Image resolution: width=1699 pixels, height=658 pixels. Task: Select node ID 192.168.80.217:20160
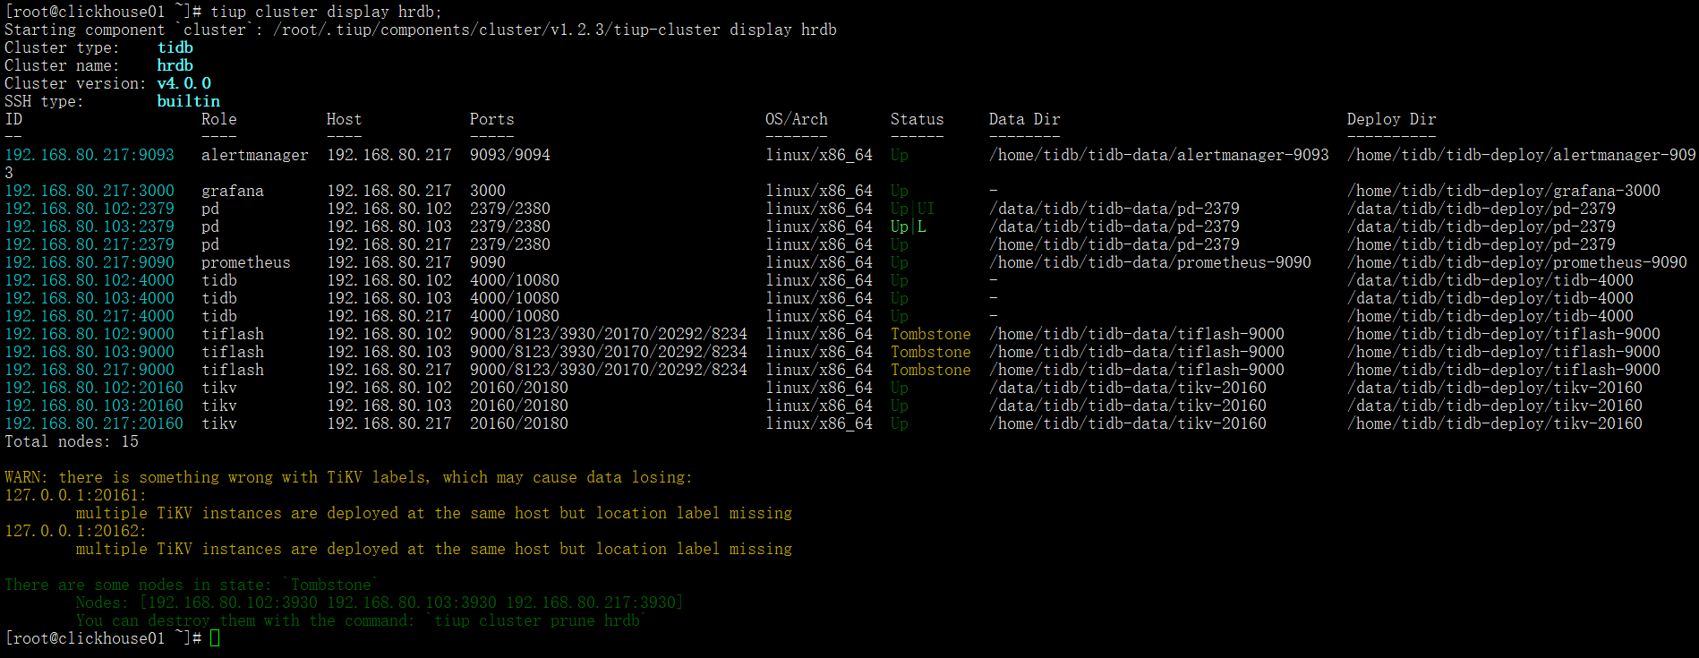(x=94, y=423)
